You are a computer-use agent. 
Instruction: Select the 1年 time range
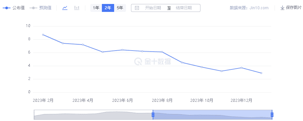(x=96, y=8)
